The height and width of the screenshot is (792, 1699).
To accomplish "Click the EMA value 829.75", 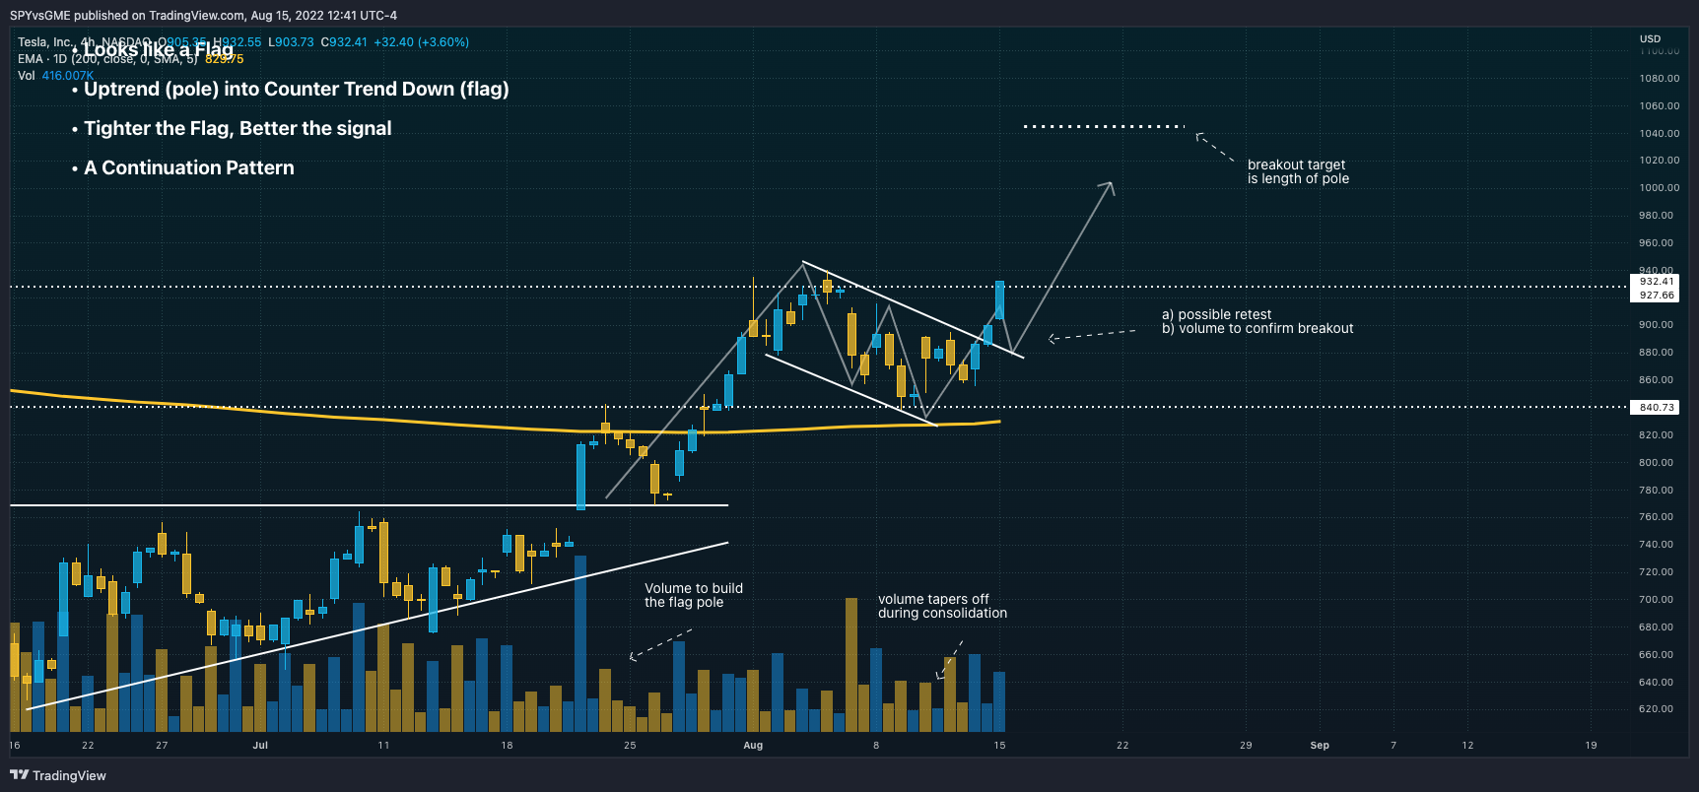I will [225, 59].
